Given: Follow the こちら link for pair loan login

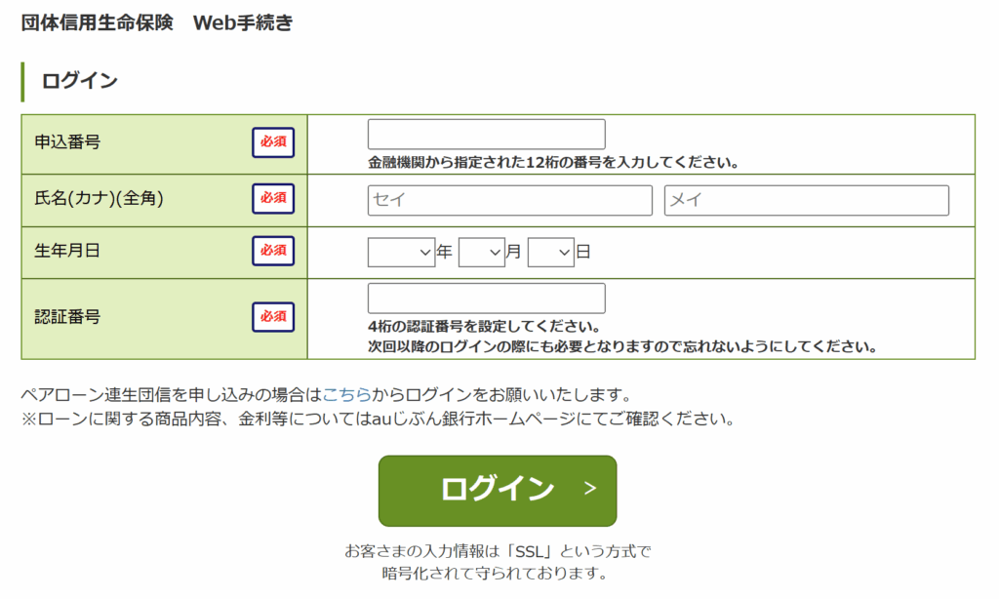Looking at the screenshot, I should click(x=347, y=395).
